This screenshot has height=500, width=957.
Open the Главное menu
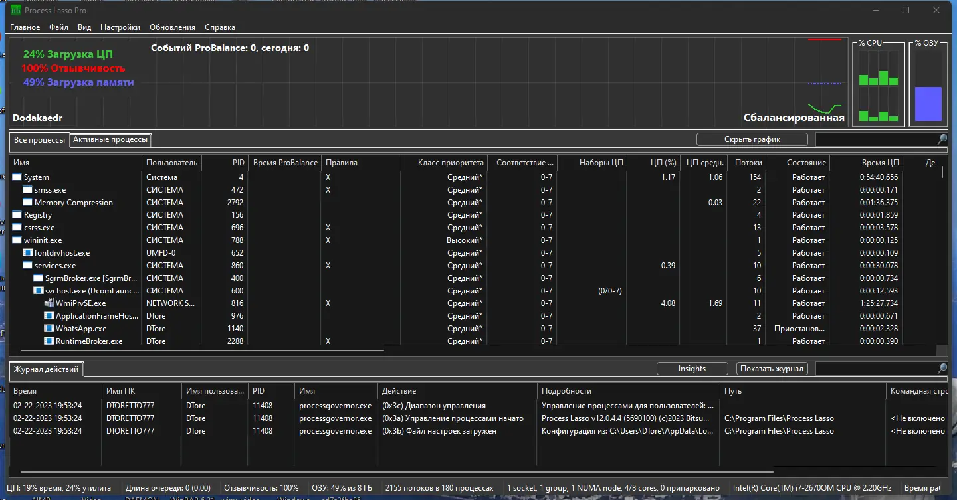click(x=25, y=27)
